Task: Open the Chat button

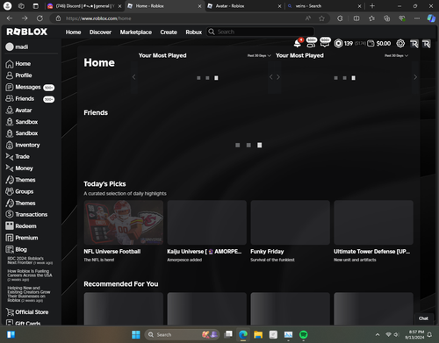Action: [423, 318]
